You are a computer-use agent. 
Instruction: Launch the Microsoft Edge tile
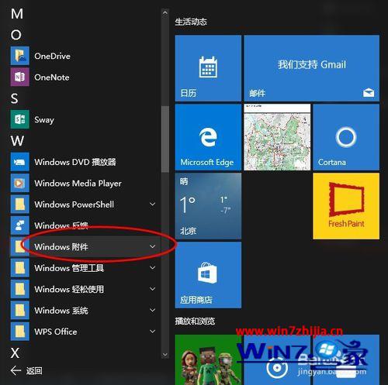point(208,137)
